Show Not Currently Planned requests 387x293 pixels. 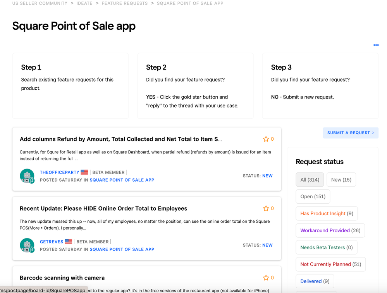tap(330, 264)
